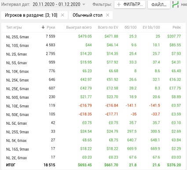The width and height of the screenshot is (187, 170).
Task: Click the total rake $376.20
Action: tap(174, 165)
